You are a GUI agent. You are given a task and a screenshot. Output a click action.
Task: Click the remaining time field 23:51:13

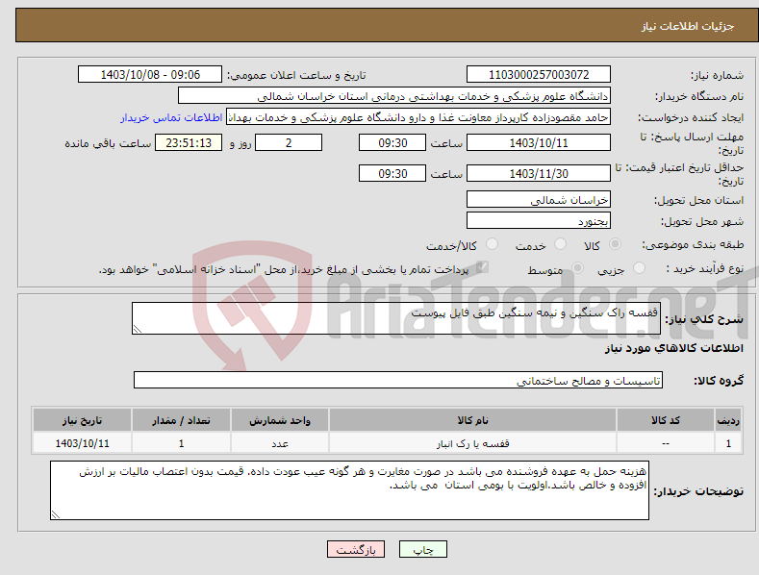click(189, 142)
